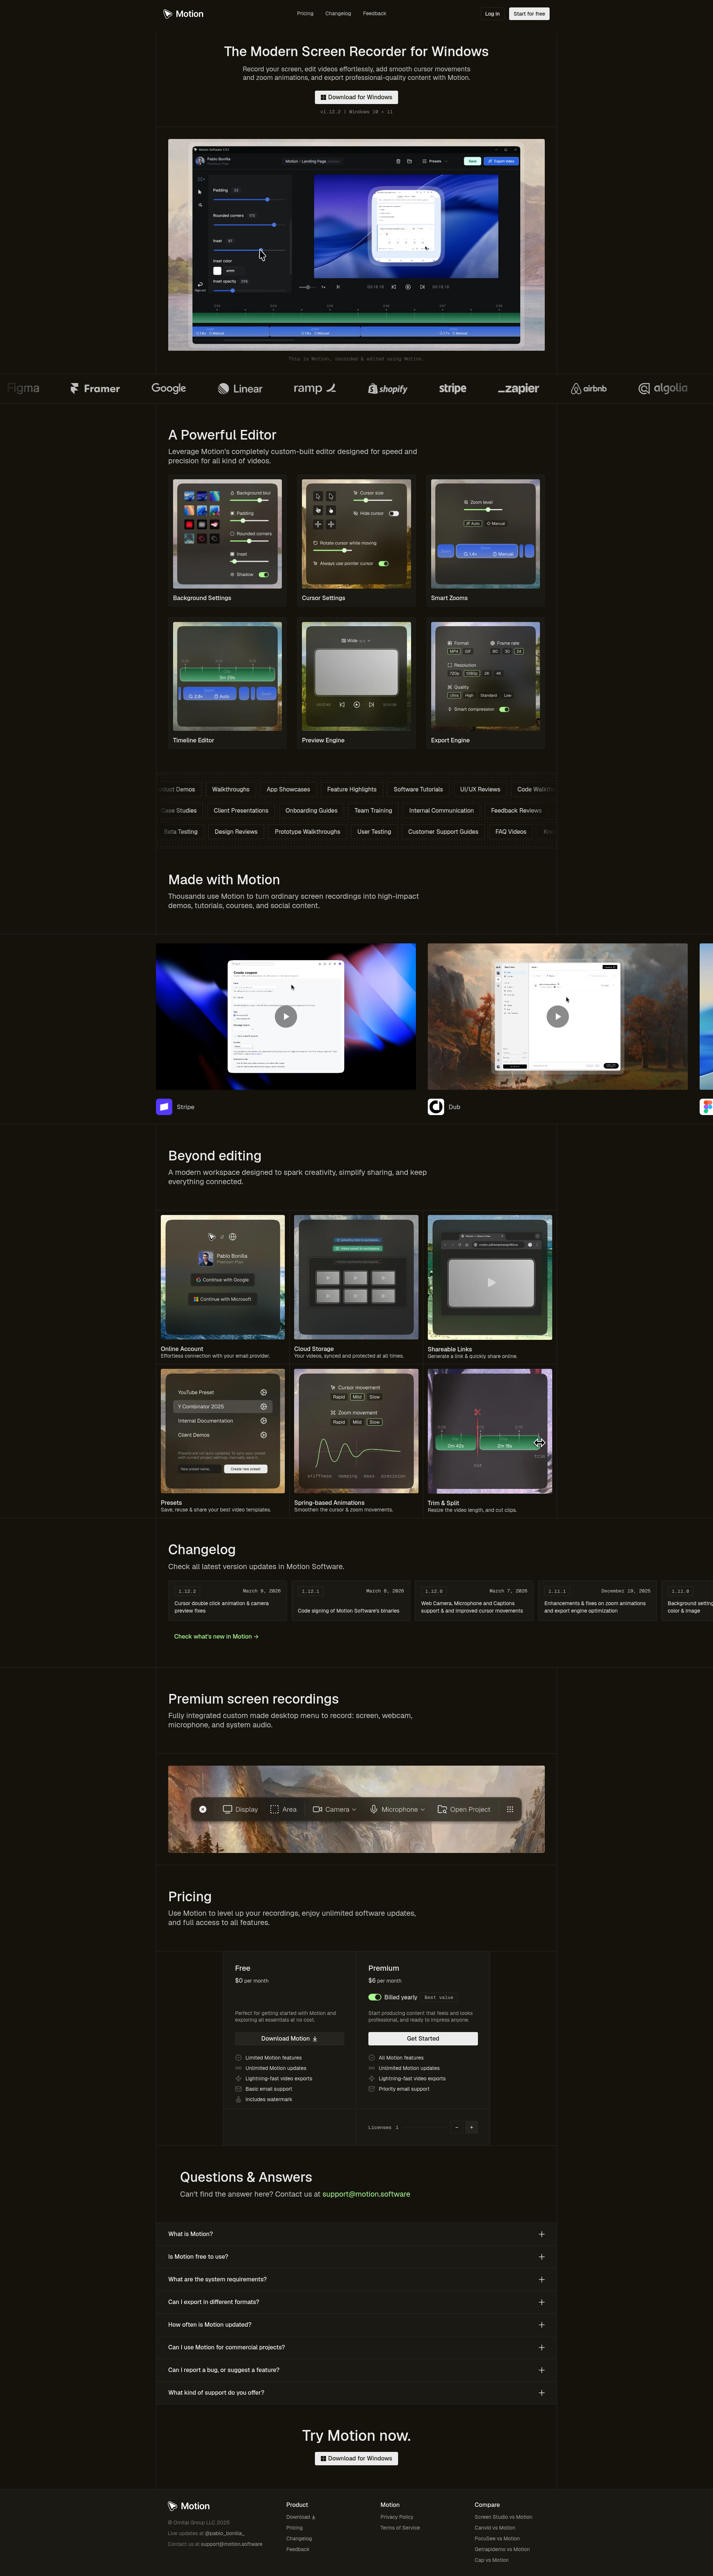Click the Motion logo in the header
713x2576 pixels.
183,14
